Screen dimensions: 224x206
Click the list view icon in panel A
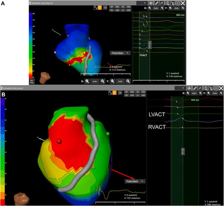105,8
